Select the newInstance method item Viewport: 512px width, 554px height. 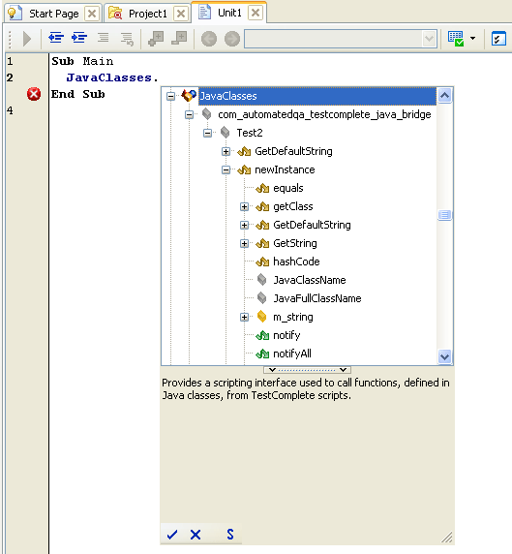(x=285, y=169)
